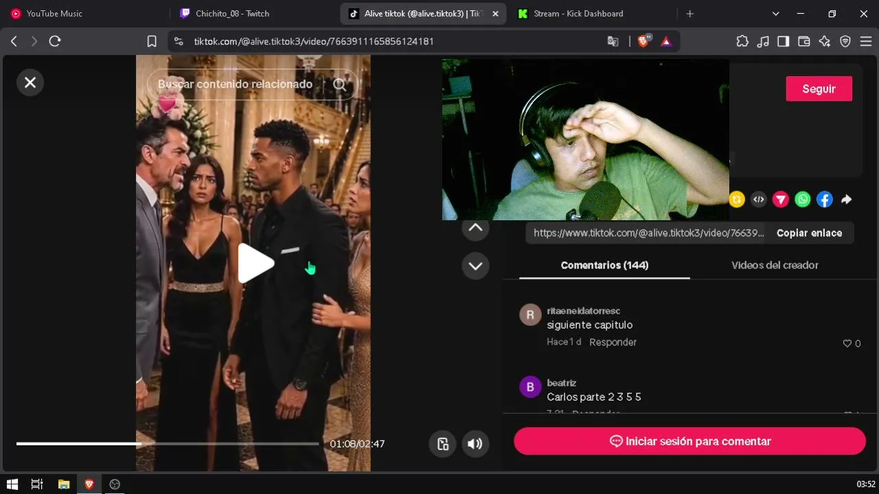Reload the TikTok page
Image resolution: width=879 pixels, height=494 pixels.
pos(55,41)
